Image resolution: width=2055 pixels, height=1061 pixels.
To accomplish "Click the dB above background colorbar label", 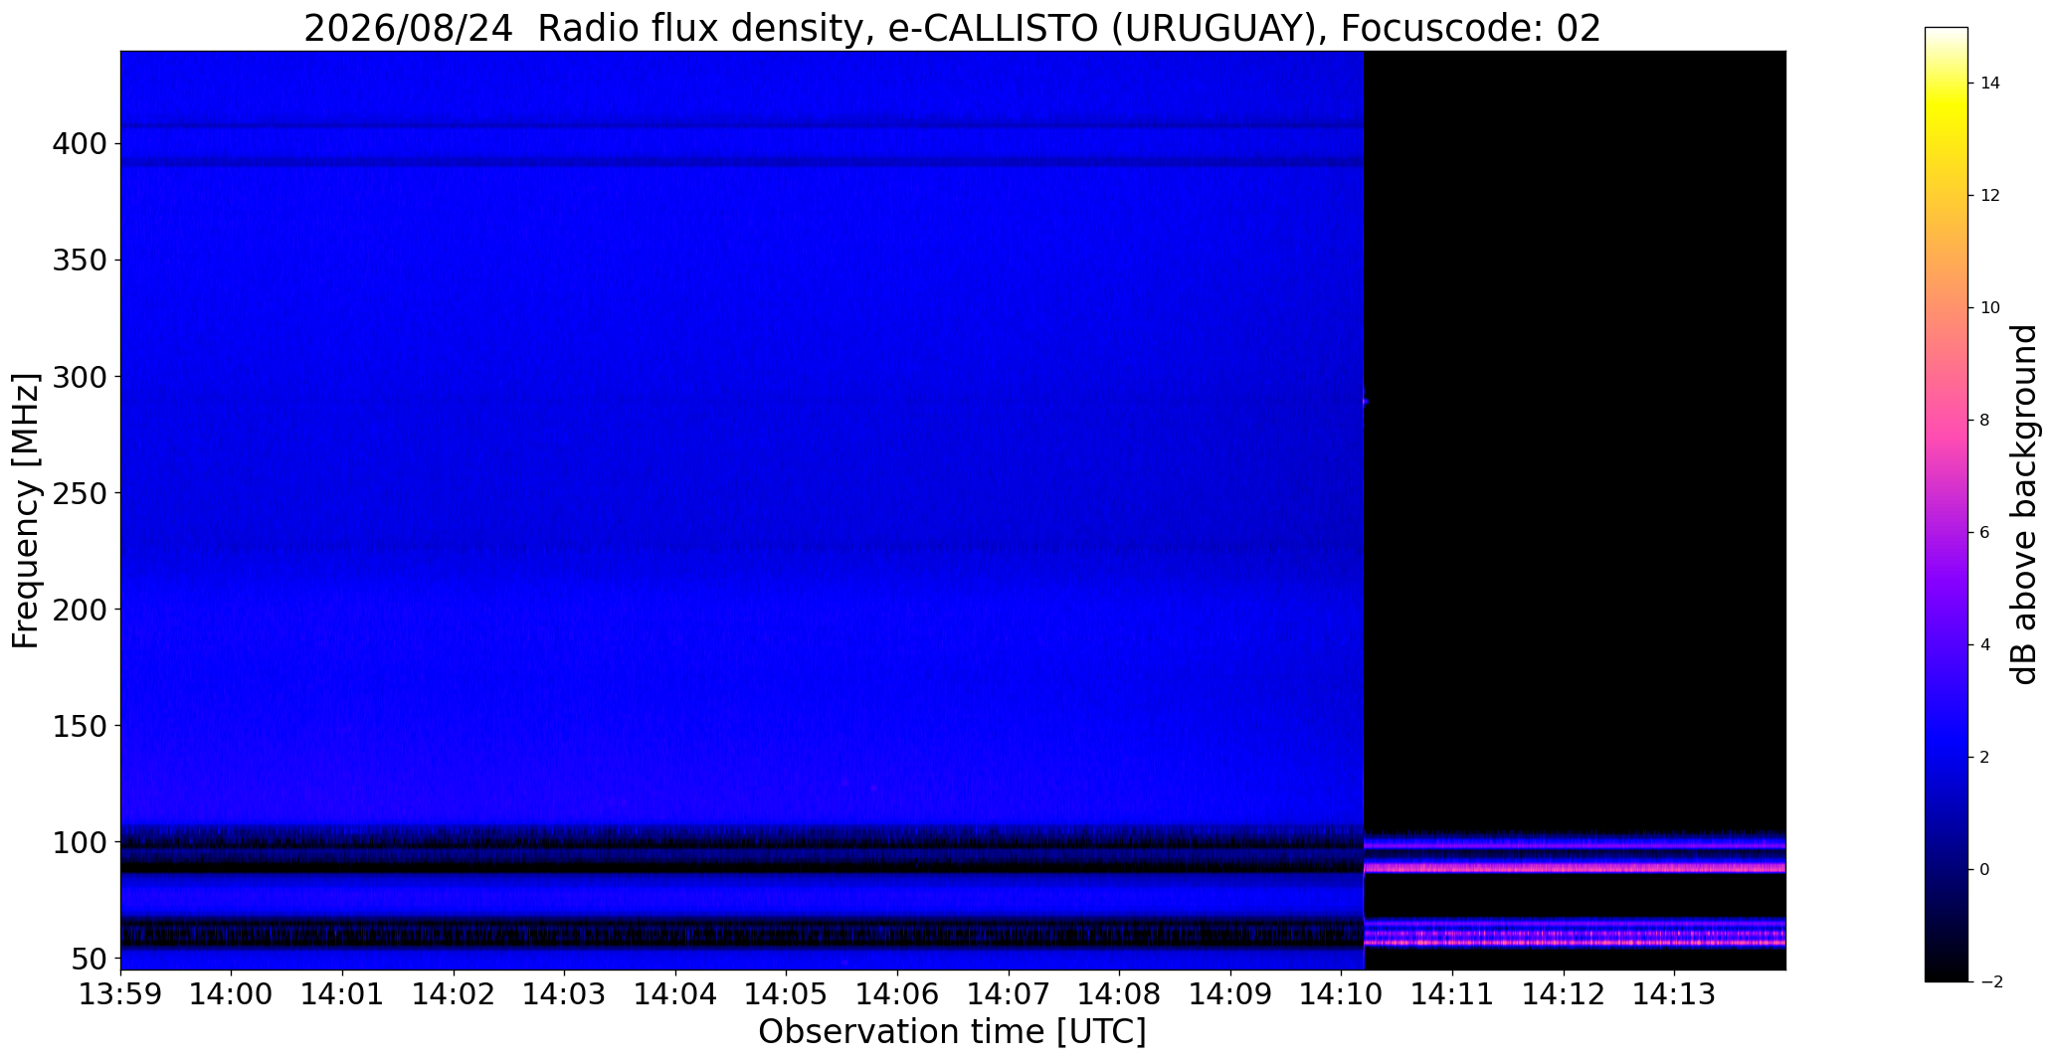I will [2024, 504].
